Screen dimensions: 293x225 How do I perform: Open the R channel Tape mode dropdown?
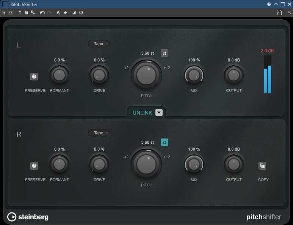point(99,133)
